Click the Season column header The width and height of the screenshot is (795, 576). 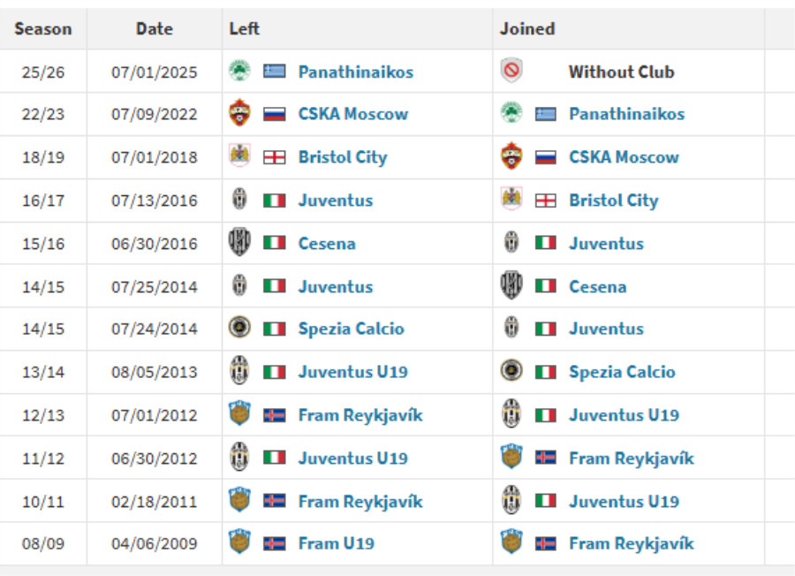coord(43,29)
